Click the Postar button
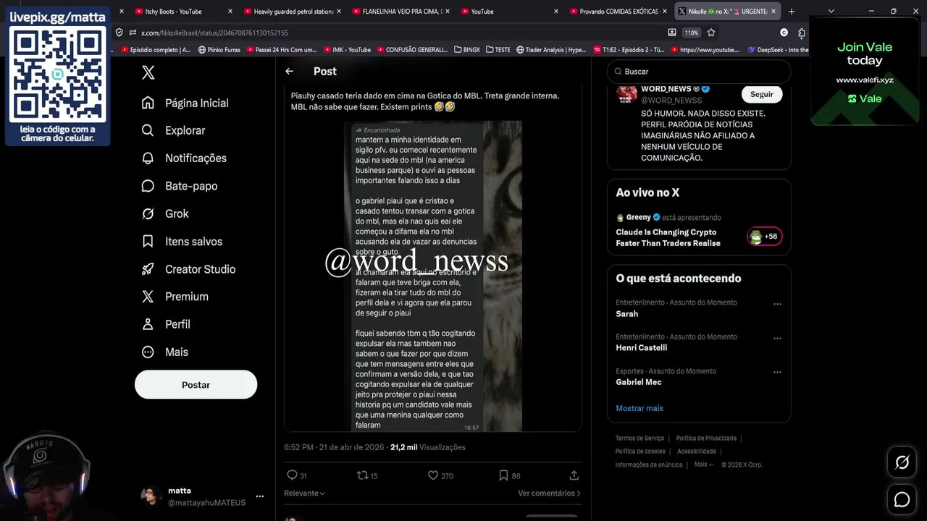927x521 pixels. (196, 384)
